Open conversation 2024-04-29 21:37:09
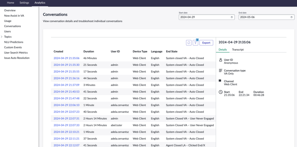Image resolution: width=297 pixels, height=147 pixels. (66, 85)
